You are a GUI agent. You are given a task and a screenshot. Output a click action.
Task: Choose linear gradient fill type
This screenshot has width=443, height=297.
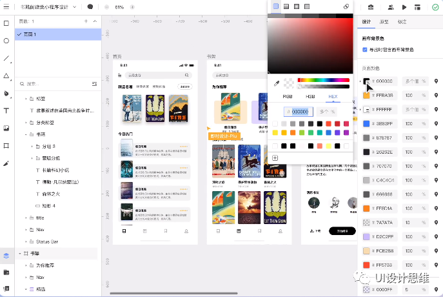(x=286, y=6)
